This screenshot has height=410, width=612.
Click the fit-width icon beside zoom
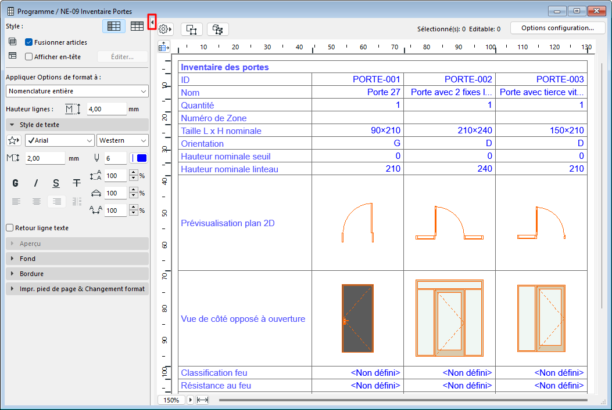click(202, 400)
